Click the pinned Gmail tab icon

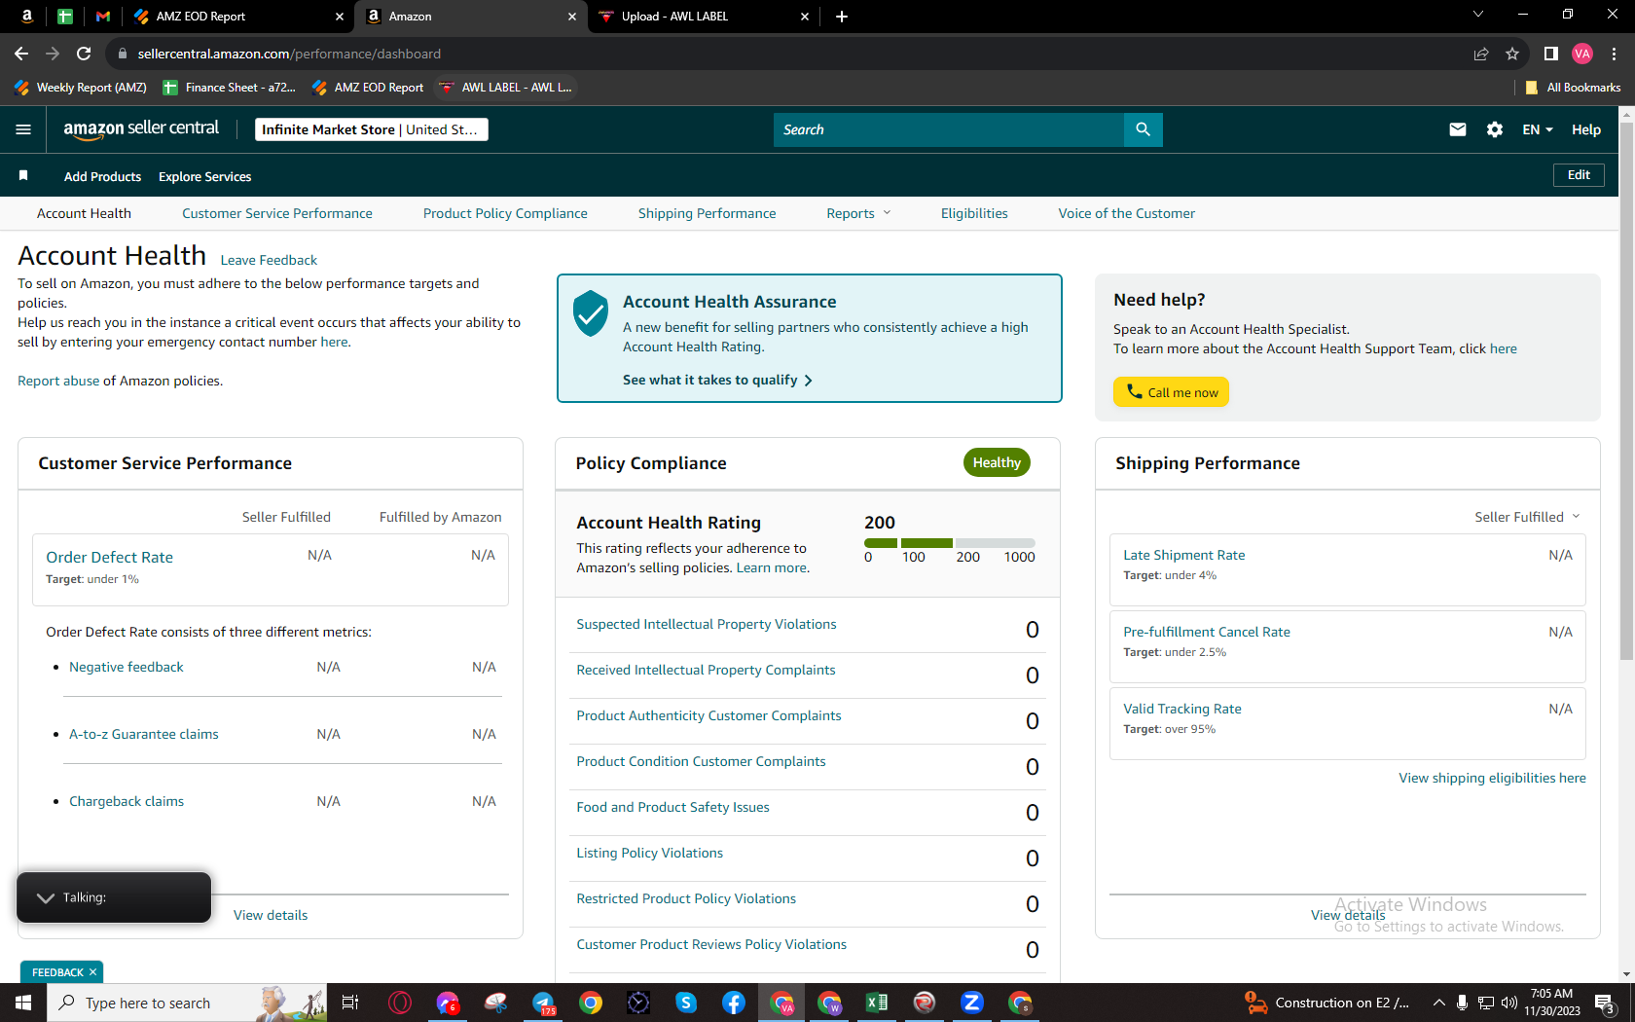point(103,16)
